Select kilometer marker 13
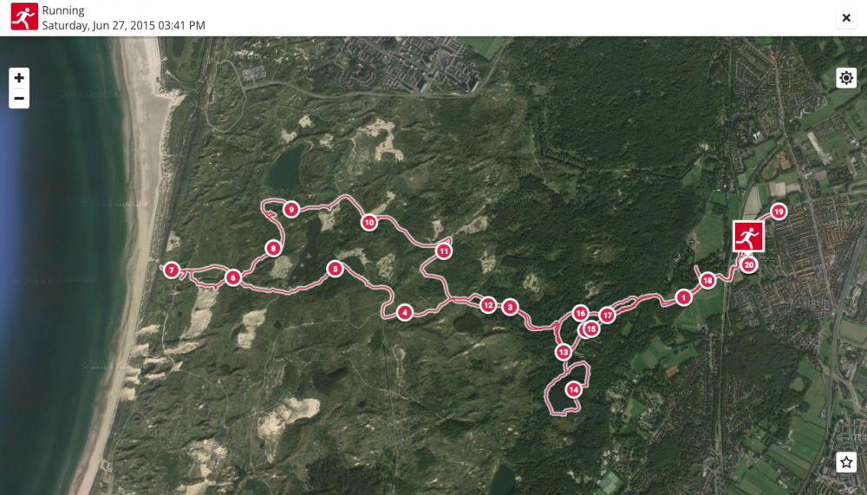 pos(563,352)
